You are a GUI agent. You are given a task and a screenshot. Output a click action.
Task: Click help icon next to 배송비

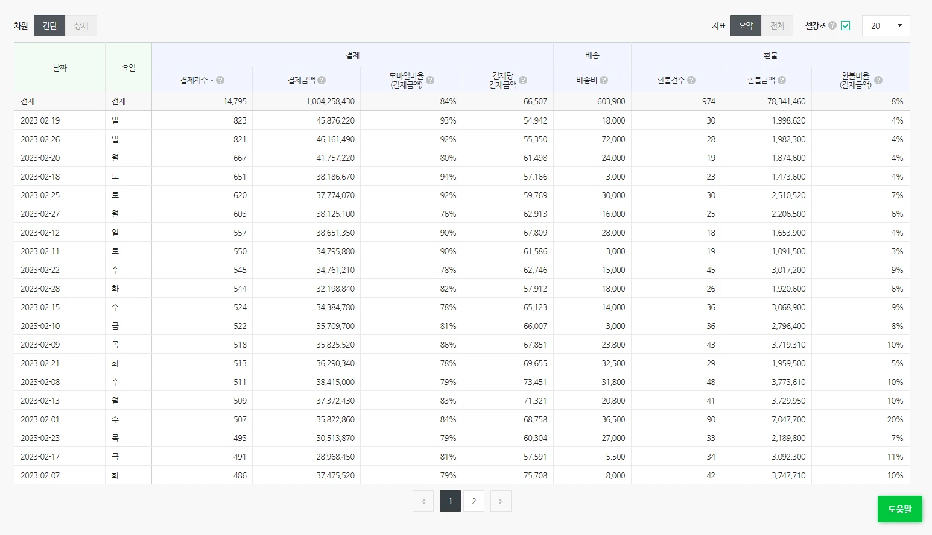pyautogui.click(x=604, y=80)
